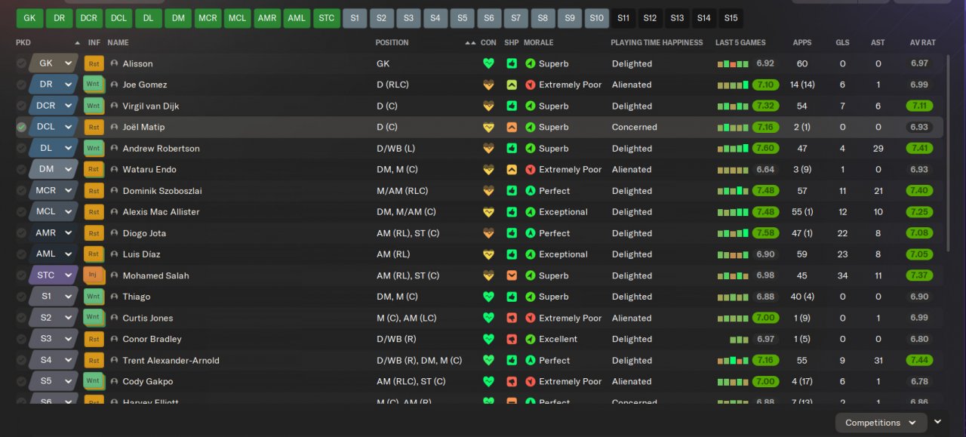
Task: Toggle selection check for Andrew Robertson row
Action: click(21, 148)
